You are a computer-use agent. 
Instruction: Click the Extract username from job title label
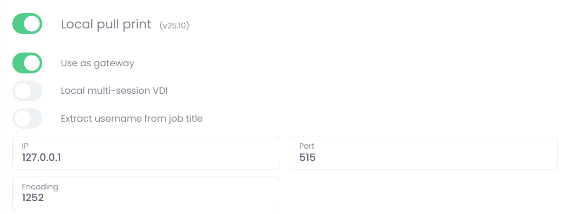[132, 118]
